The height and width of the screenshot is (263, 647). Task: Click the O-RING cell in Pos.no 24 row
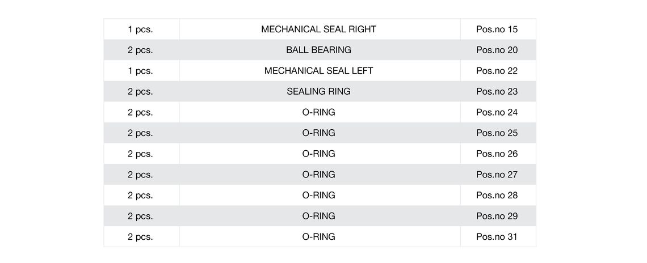[x=318, y=112]
